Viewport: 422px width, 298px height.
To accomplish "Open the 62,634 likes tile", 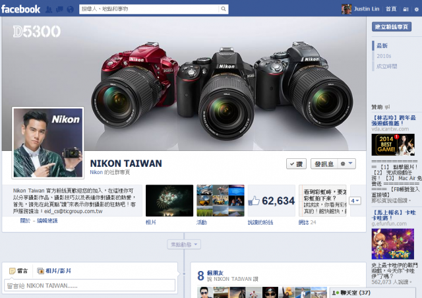I will click(x=272, y=200).
